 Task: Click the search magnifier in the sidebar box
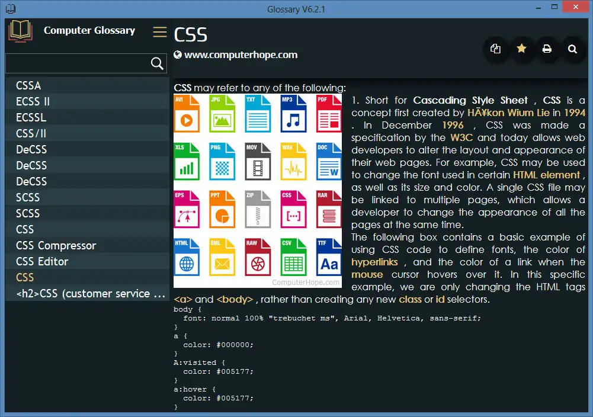pos(157,63)
